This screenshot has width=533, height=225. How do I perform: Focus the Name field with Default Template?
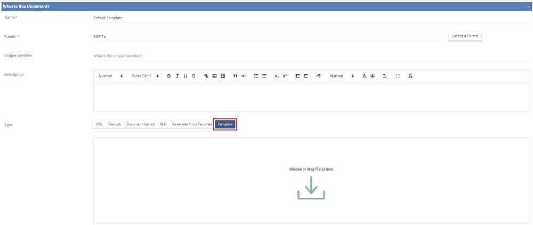pos(311,18)
